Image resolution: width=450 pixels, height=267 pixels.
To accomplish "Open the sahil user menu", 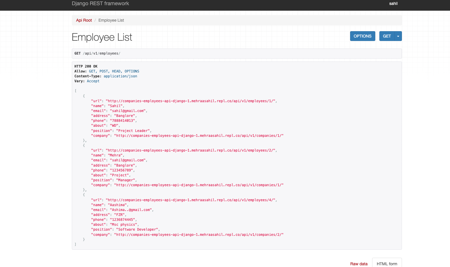I will coord(393,3).
